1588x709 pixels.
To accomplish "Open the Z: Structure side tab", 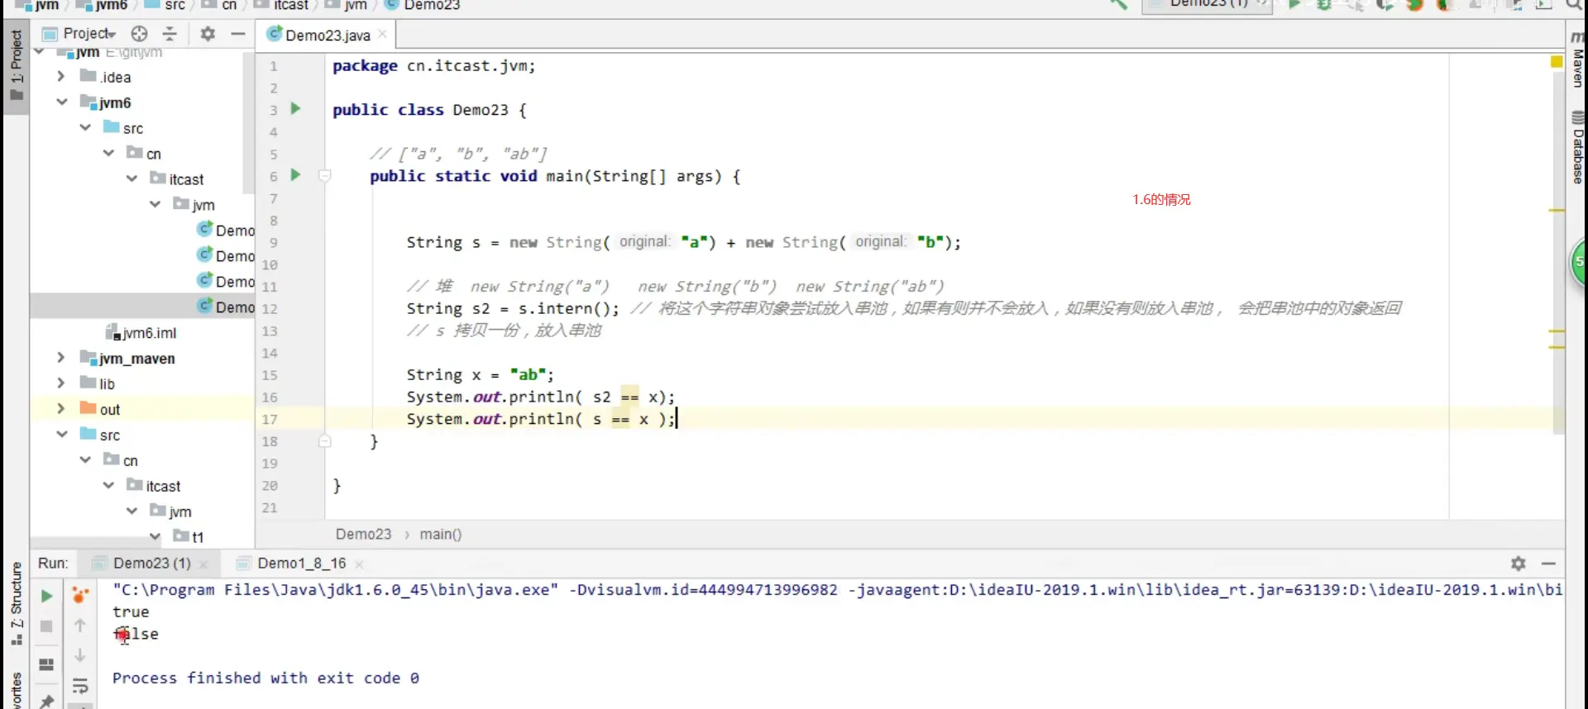I will (x=17, y=605).
